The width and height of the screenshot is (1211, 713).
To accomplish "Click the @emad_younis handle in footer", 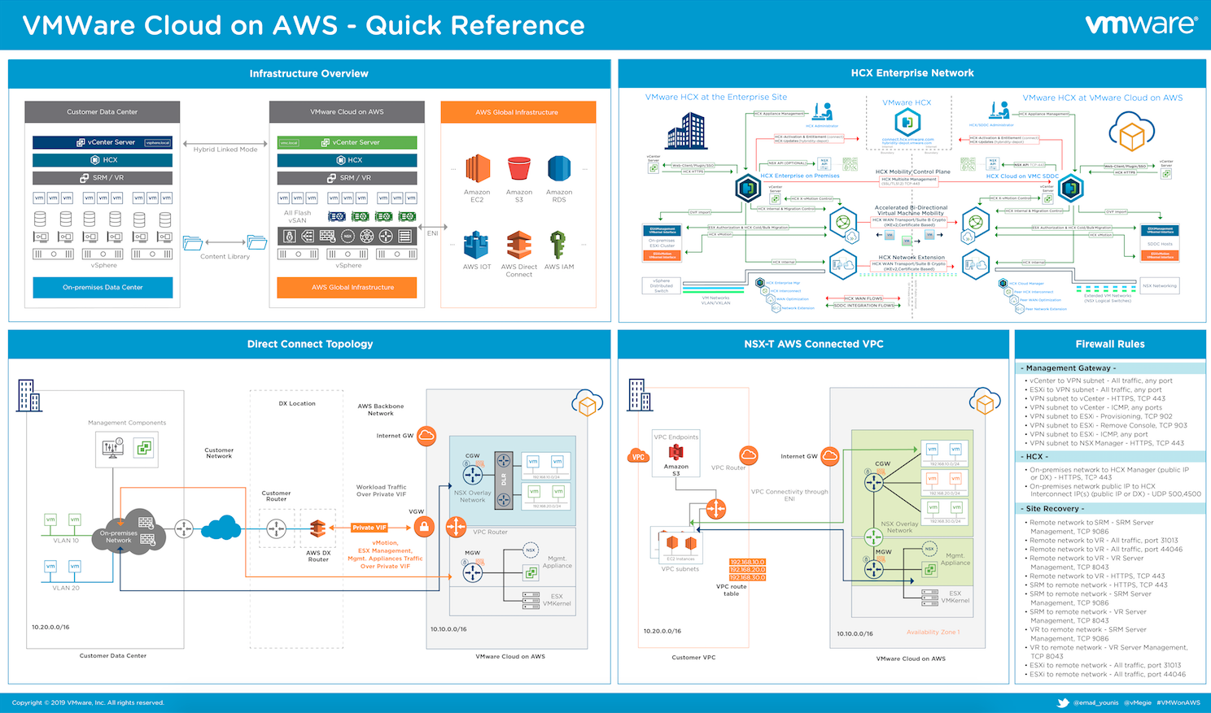I will point(1096,702).
